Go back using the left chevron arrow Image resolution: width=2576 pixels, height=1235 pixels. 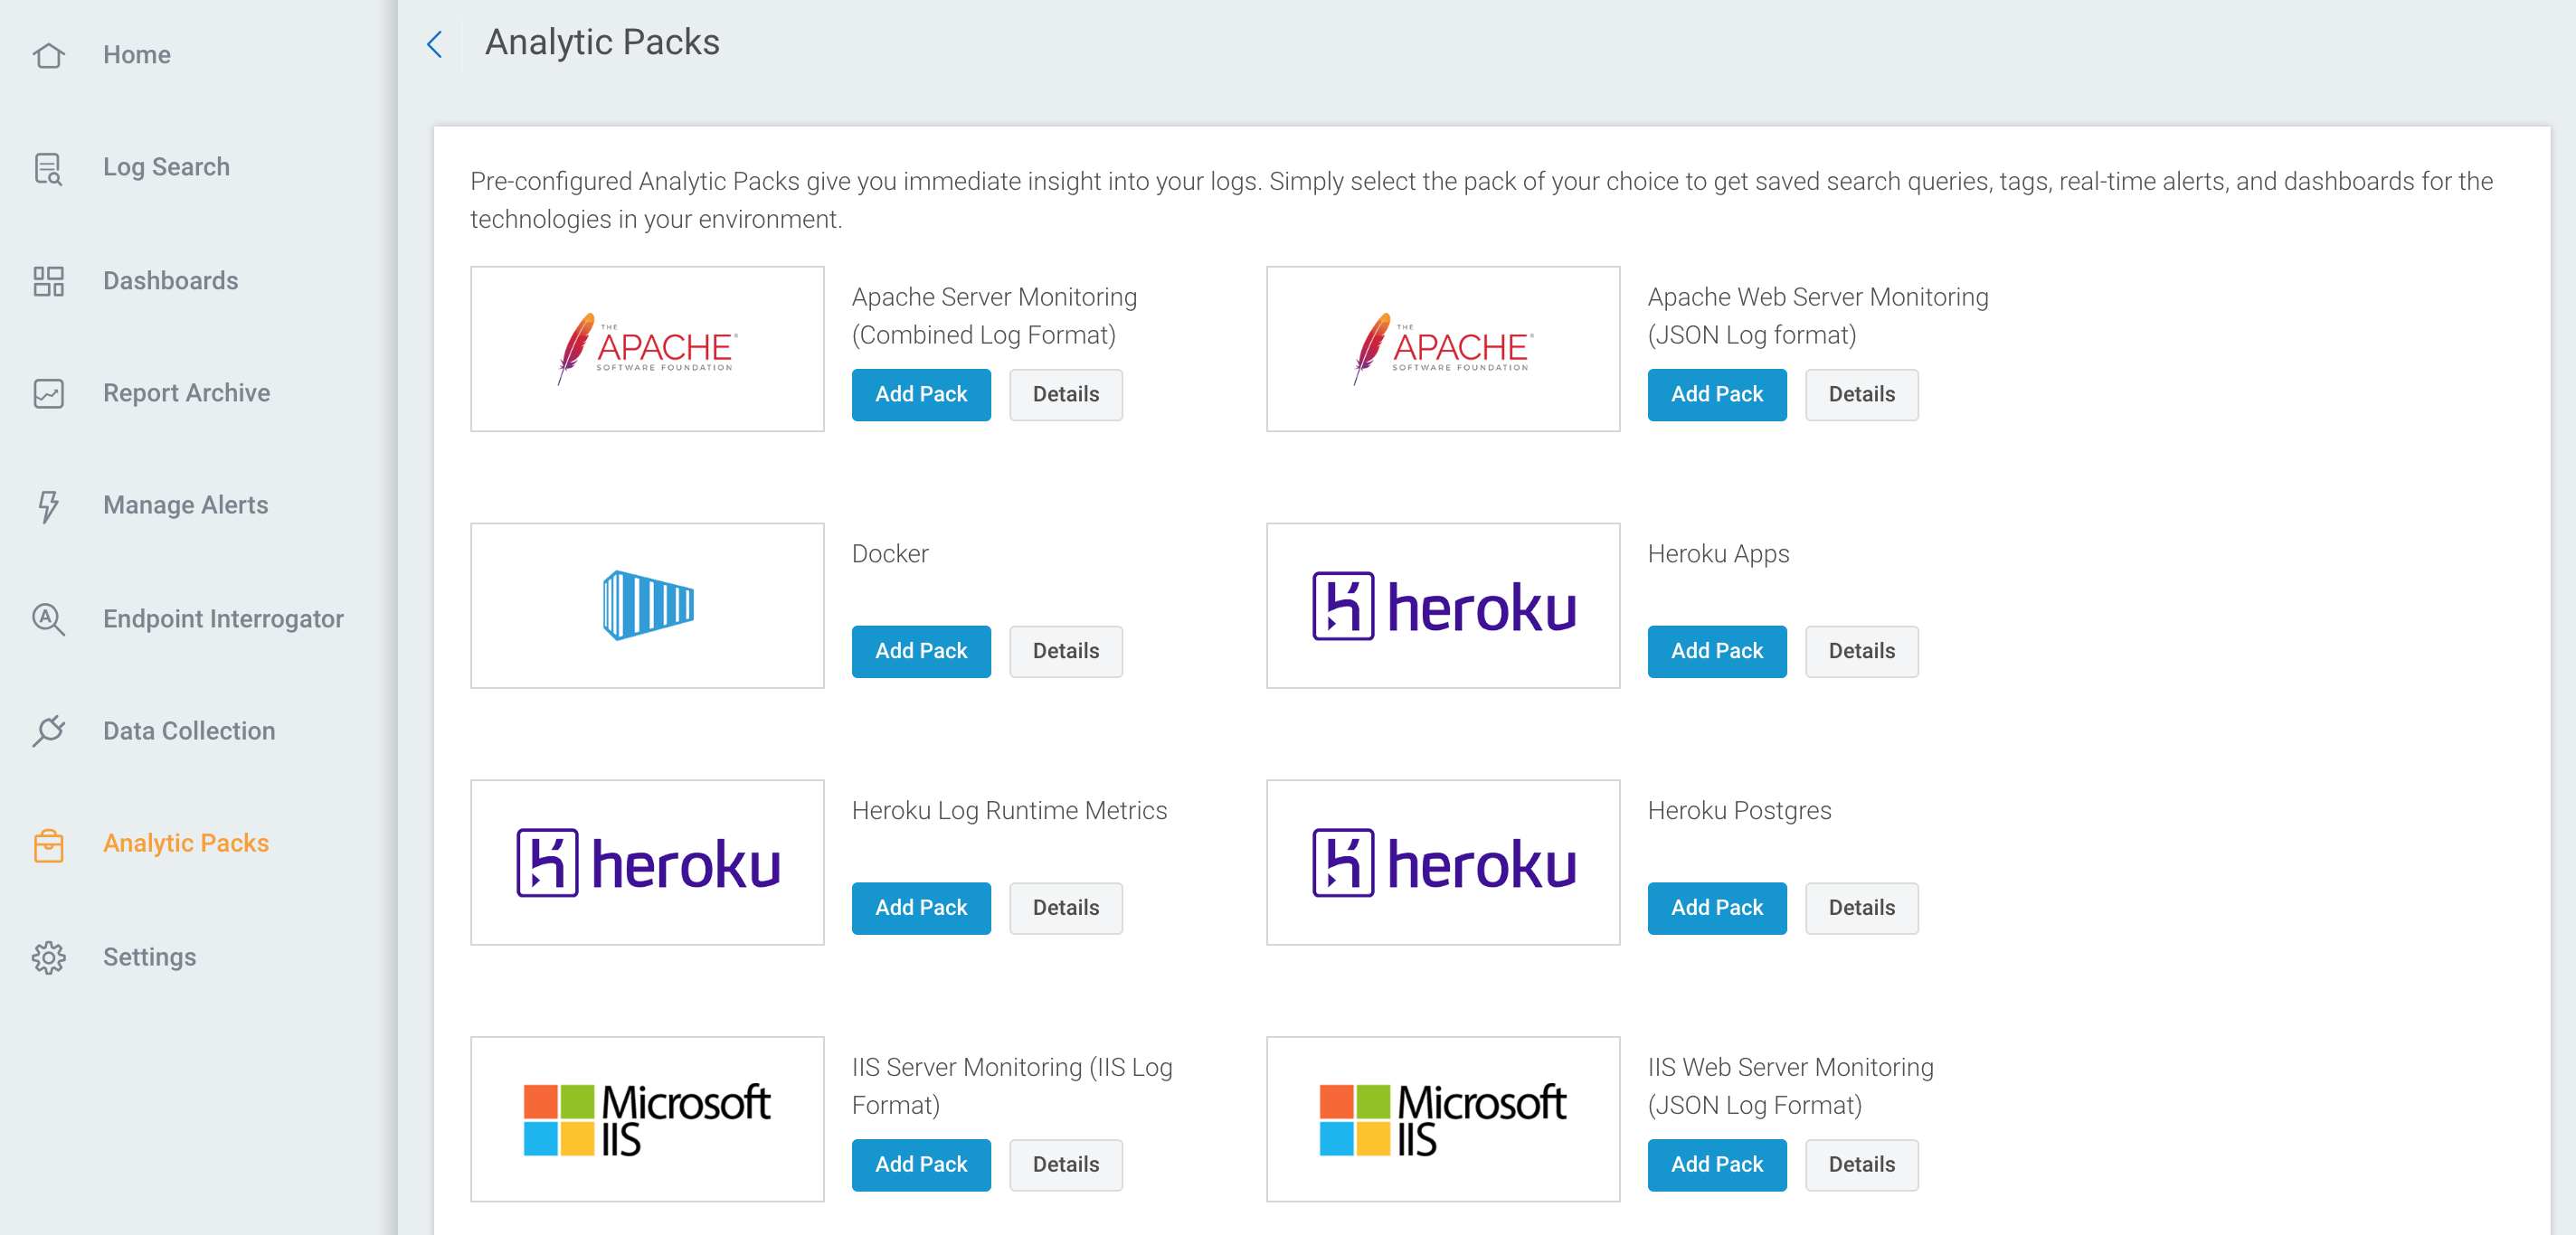[434, 44]
